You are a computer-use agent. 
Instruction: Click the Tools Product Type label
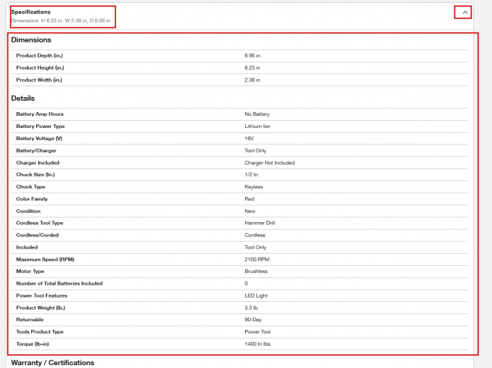click(40, 332)
